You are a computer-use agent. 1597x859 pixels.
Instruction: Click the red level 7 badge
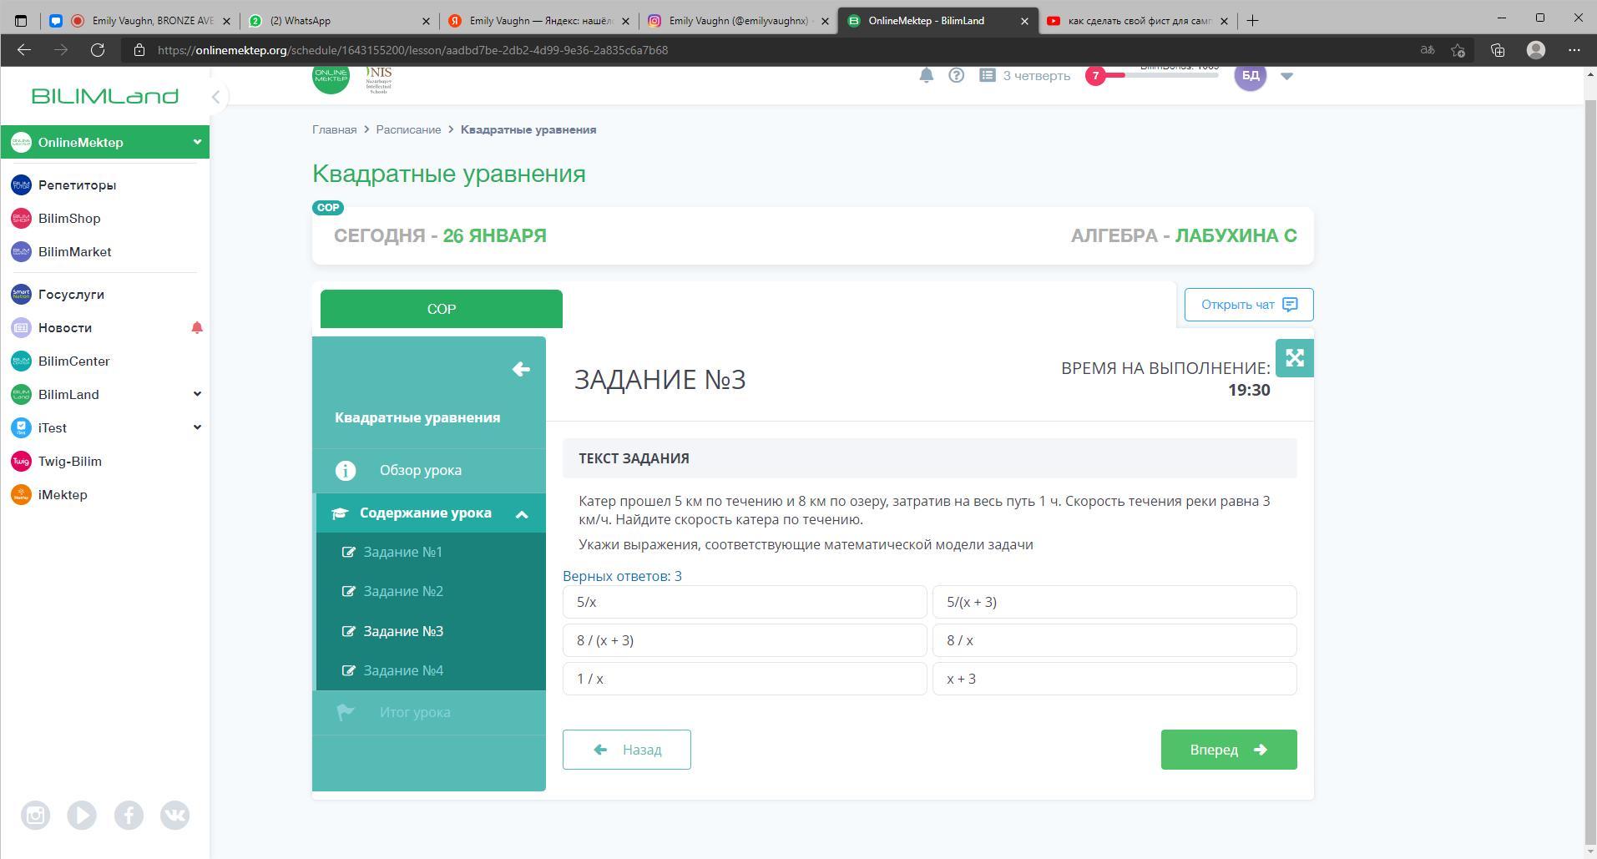point(1095,75)
